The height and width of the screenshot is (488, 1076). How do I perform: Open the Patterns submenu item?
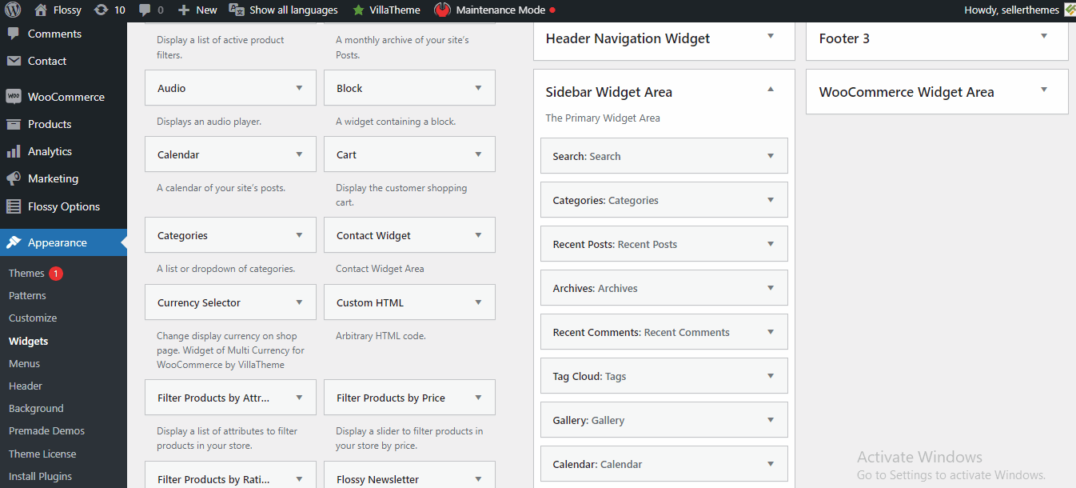pos(27,295)
